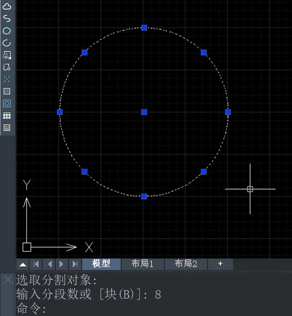Switch to the 模型 tab

101,264
